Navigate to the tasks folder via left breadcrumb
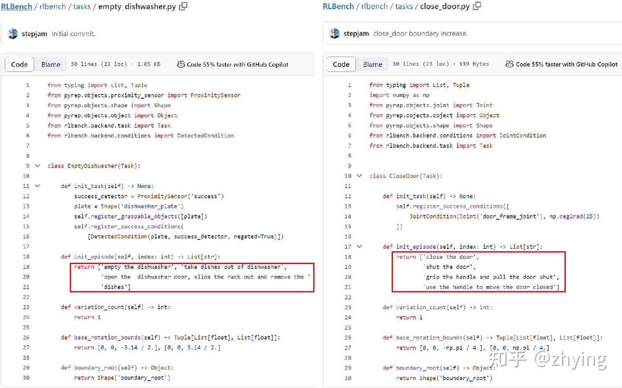 click(x=82, y=6)
